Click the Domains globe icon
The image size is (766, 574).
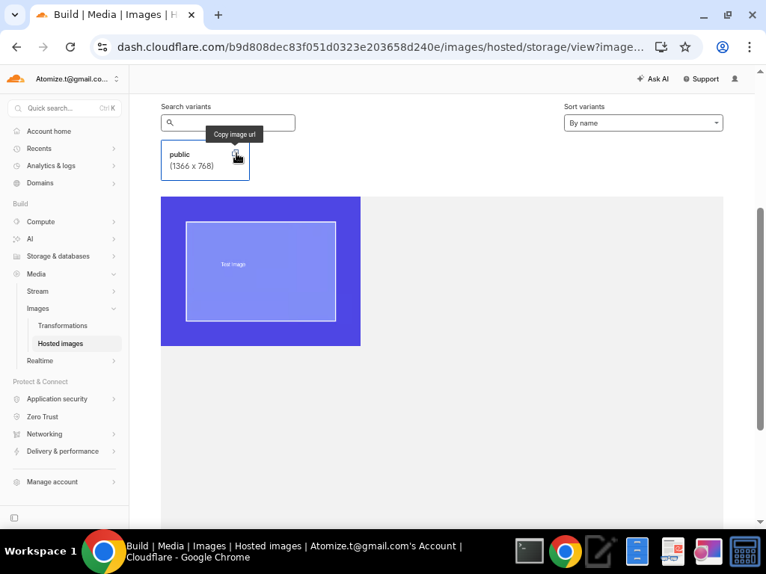click(16, 183)
